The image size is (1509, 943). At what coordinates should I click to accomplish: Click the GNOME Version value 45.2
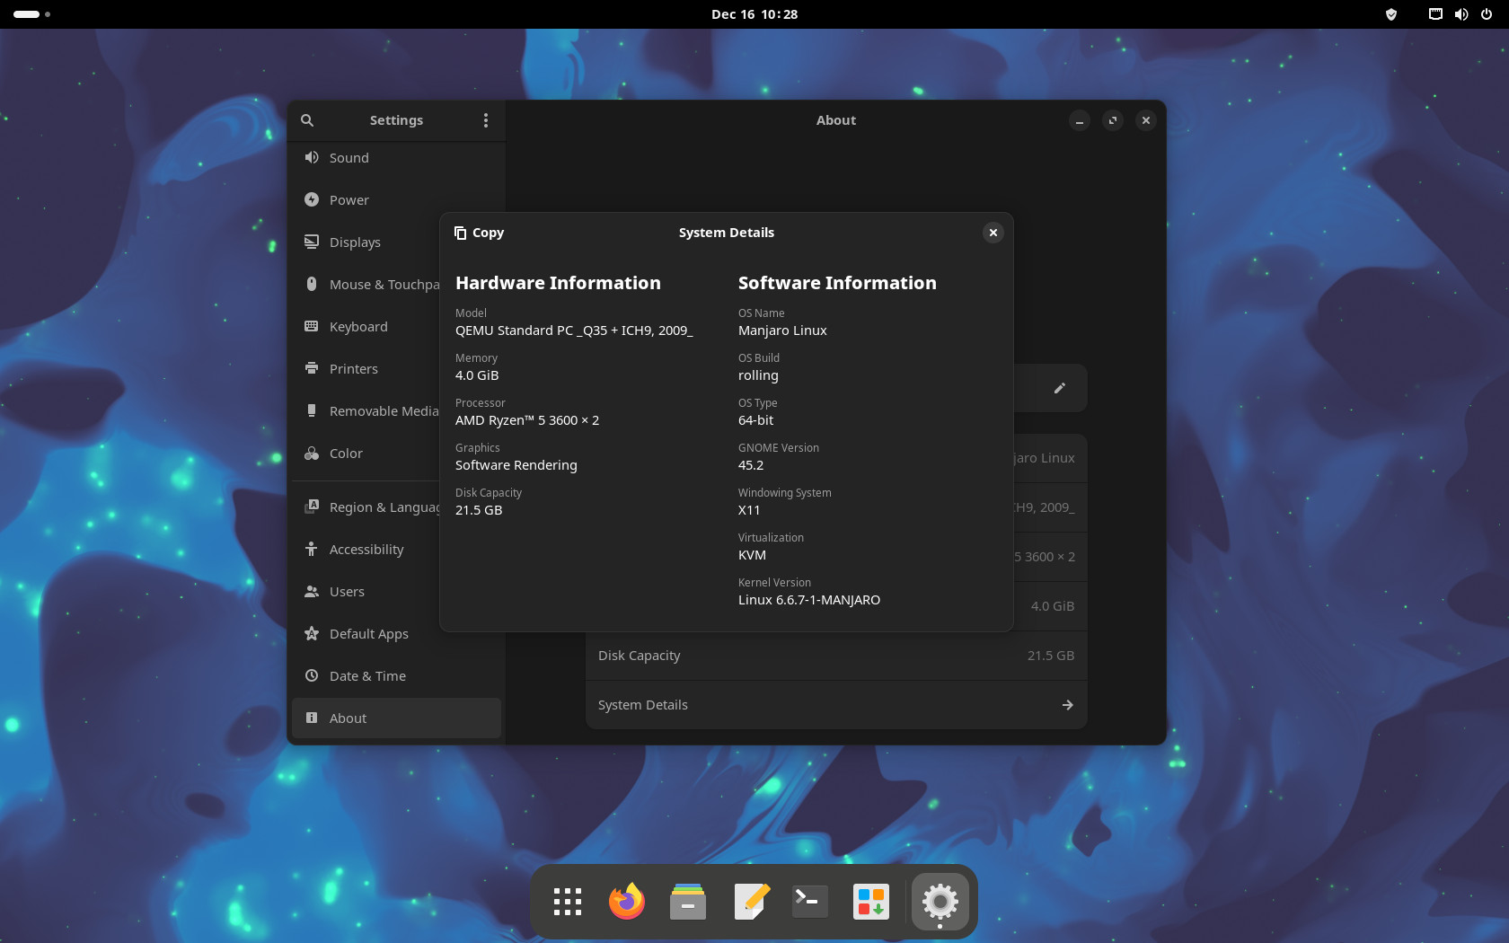751,465
